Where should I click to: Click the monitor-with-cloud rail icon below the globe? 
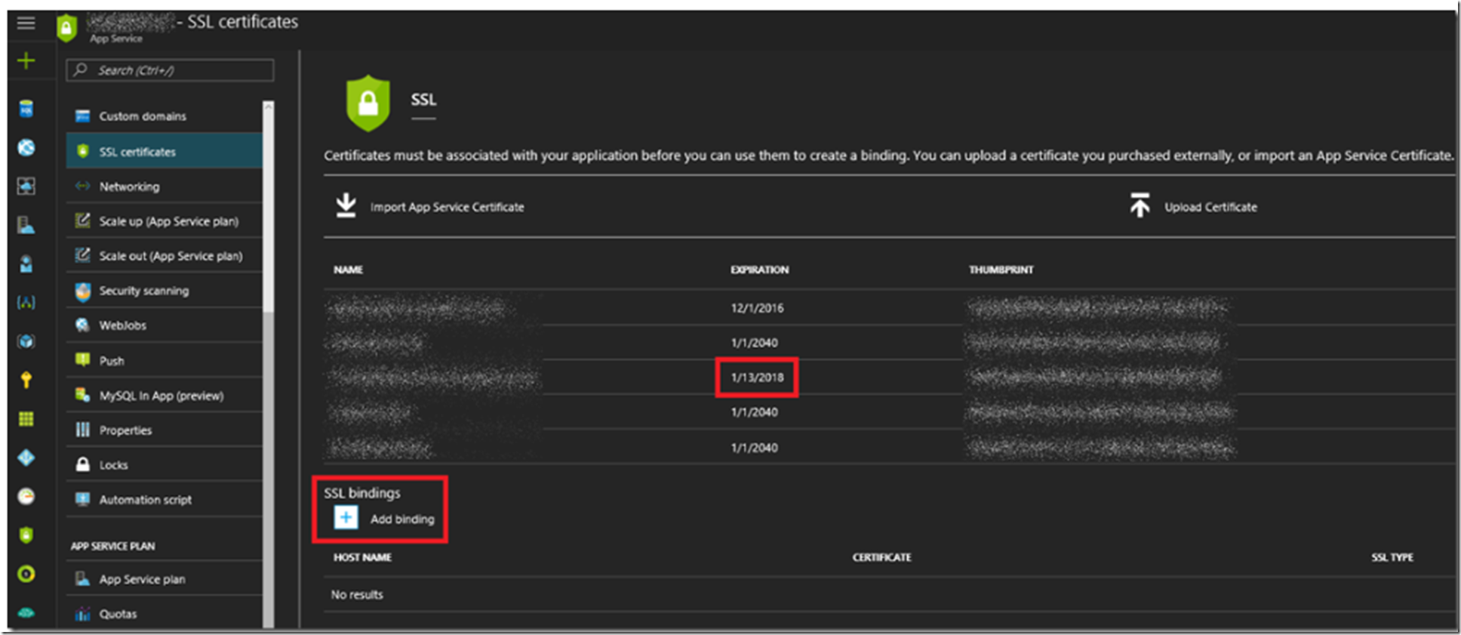pyautogui.click(x=26, y=186)
